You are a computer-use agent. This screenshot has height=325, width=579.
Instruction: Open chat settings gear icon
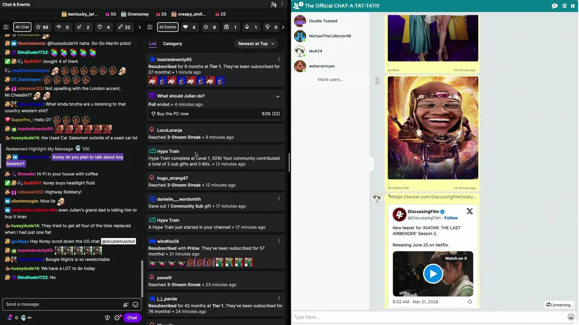tap(117, 318)
